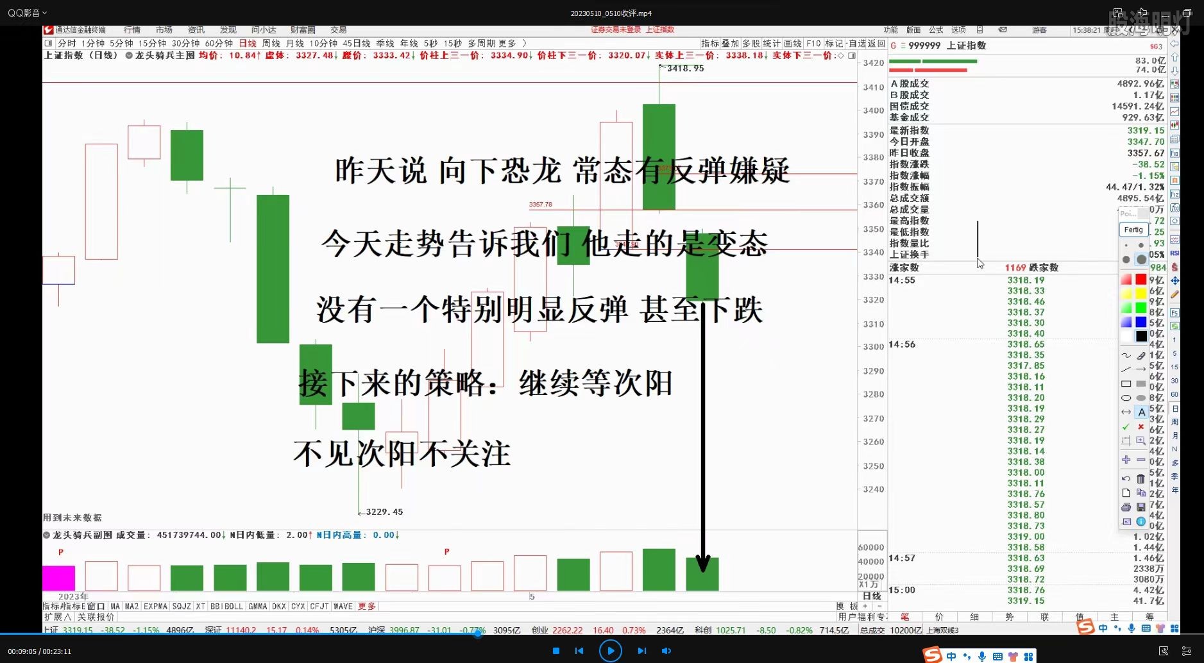Image resolution: width=1204 pixels, height=663 pixels.
Task: Select the bright green color swatch
Action: pos(1141,308)
